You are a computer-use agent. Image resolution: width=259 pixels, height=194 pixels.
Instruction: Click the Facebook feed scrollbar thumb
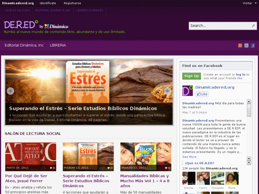point(249,110)
